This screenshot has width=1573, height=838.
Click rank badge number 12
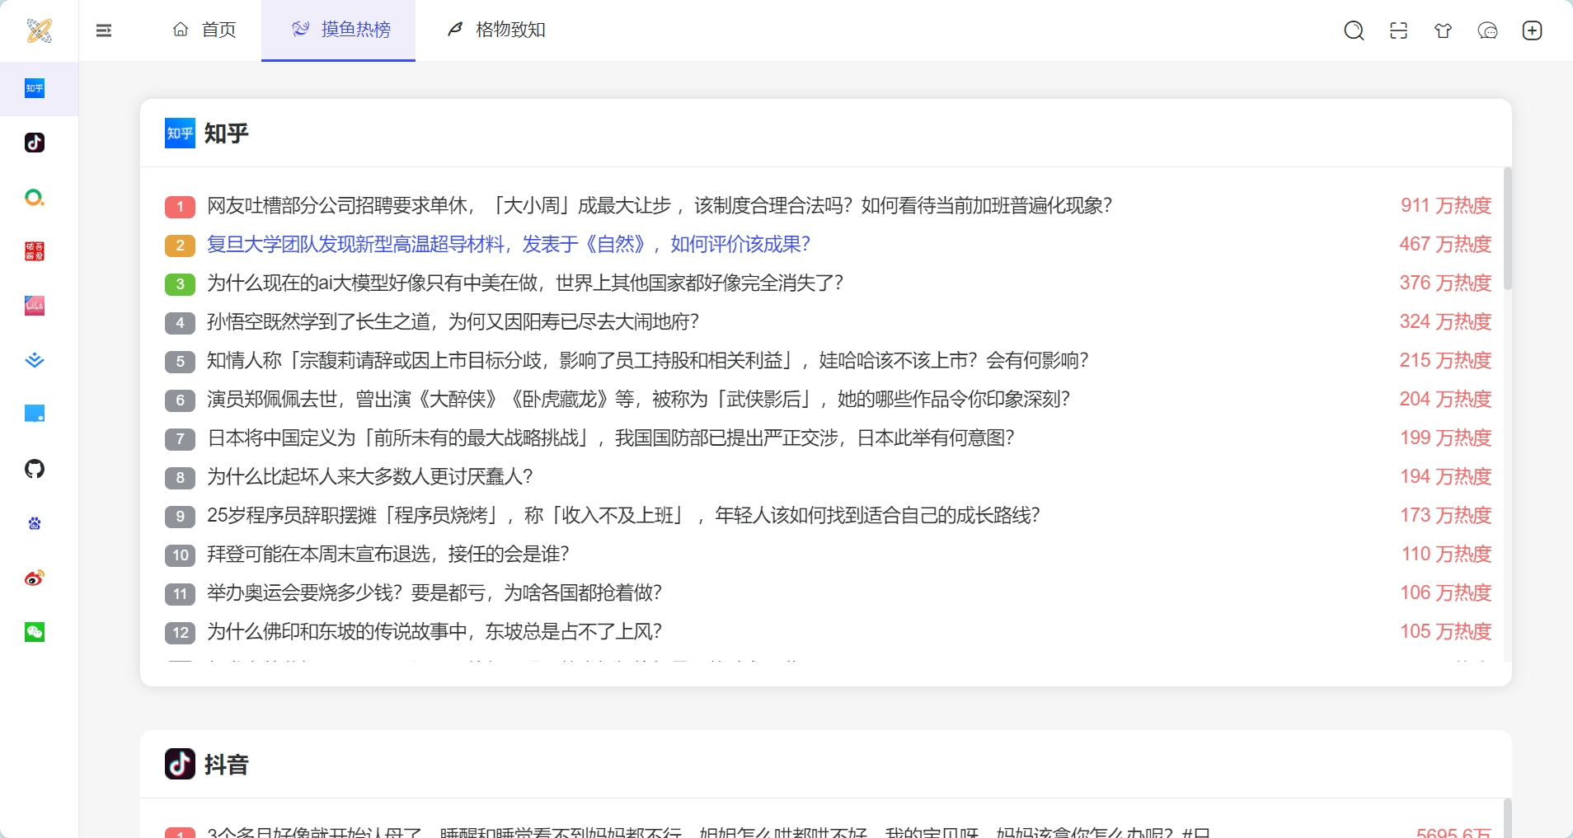(x=180, y=632)
